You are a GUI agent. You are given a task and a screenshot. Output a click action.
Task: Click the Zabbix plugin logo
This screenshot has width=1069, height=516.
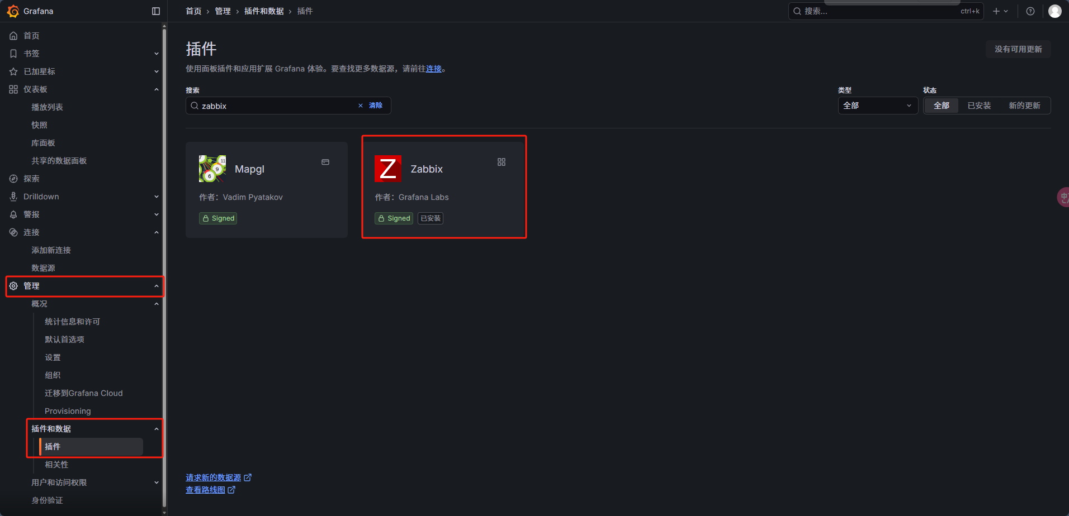click(388, 169)
